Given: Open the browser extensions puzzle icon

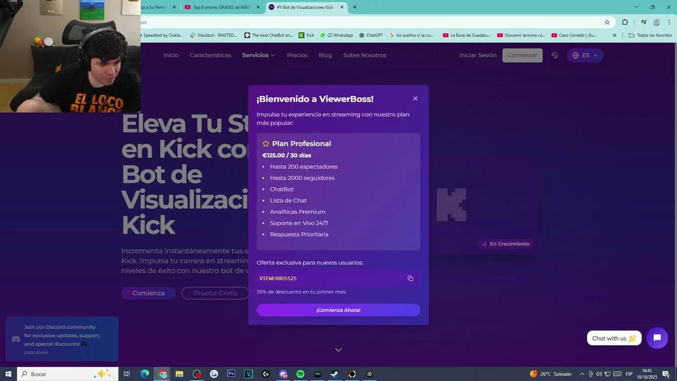Looking at the screenshot, I should coord(625,22).
